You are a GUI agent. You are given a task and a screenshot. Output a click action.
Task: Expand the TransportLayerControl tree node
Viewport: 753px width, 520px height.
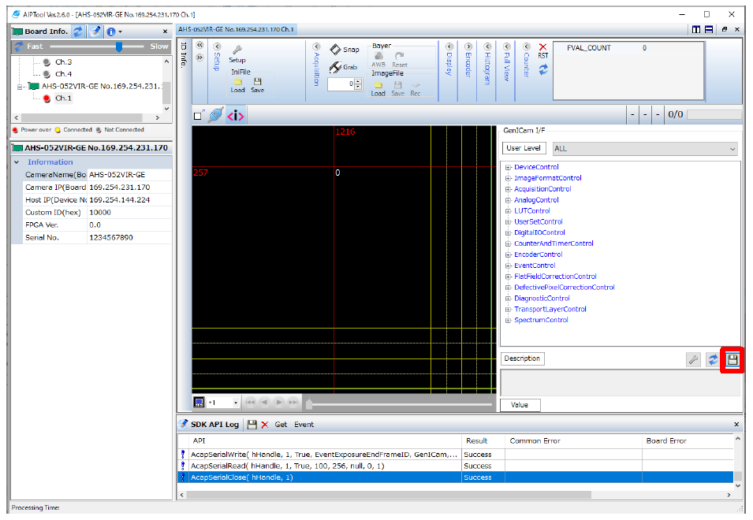click(509, 310)
